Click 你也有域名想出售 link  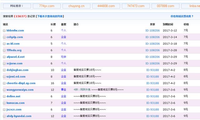pyautogui.click(x=182, y=16)
